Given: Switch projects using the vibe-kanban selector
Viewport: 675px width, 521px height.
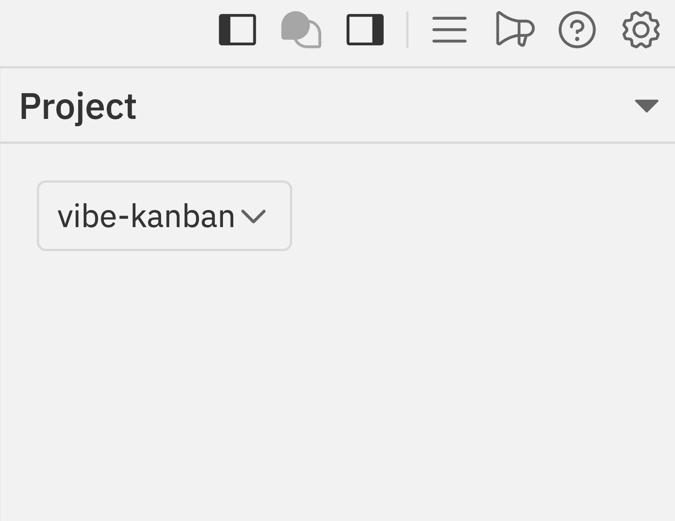Looking at the screenshot, I should pos(164,215).
